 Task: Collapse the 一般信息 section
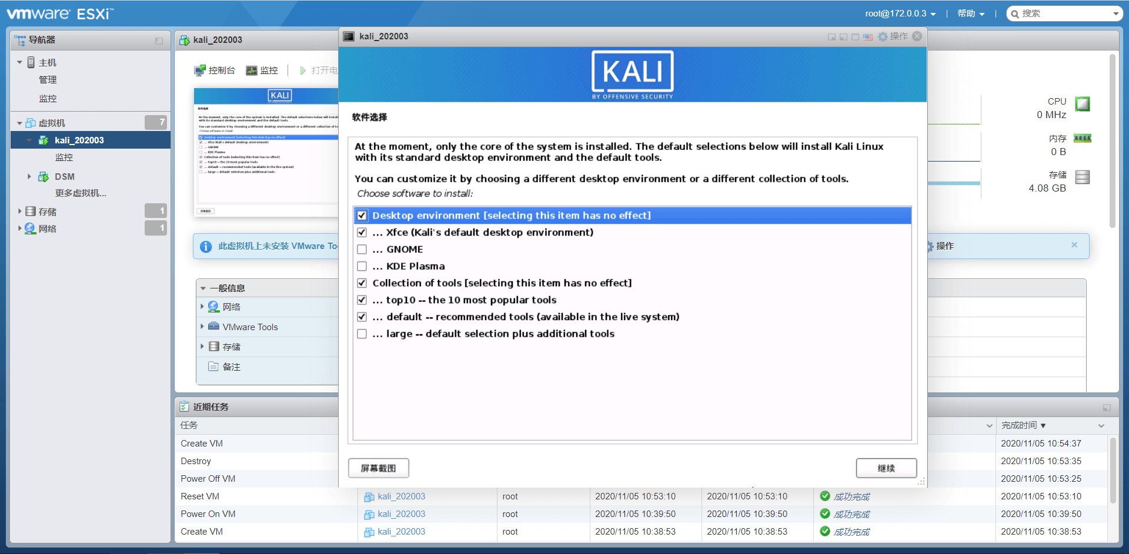(203, 288)
